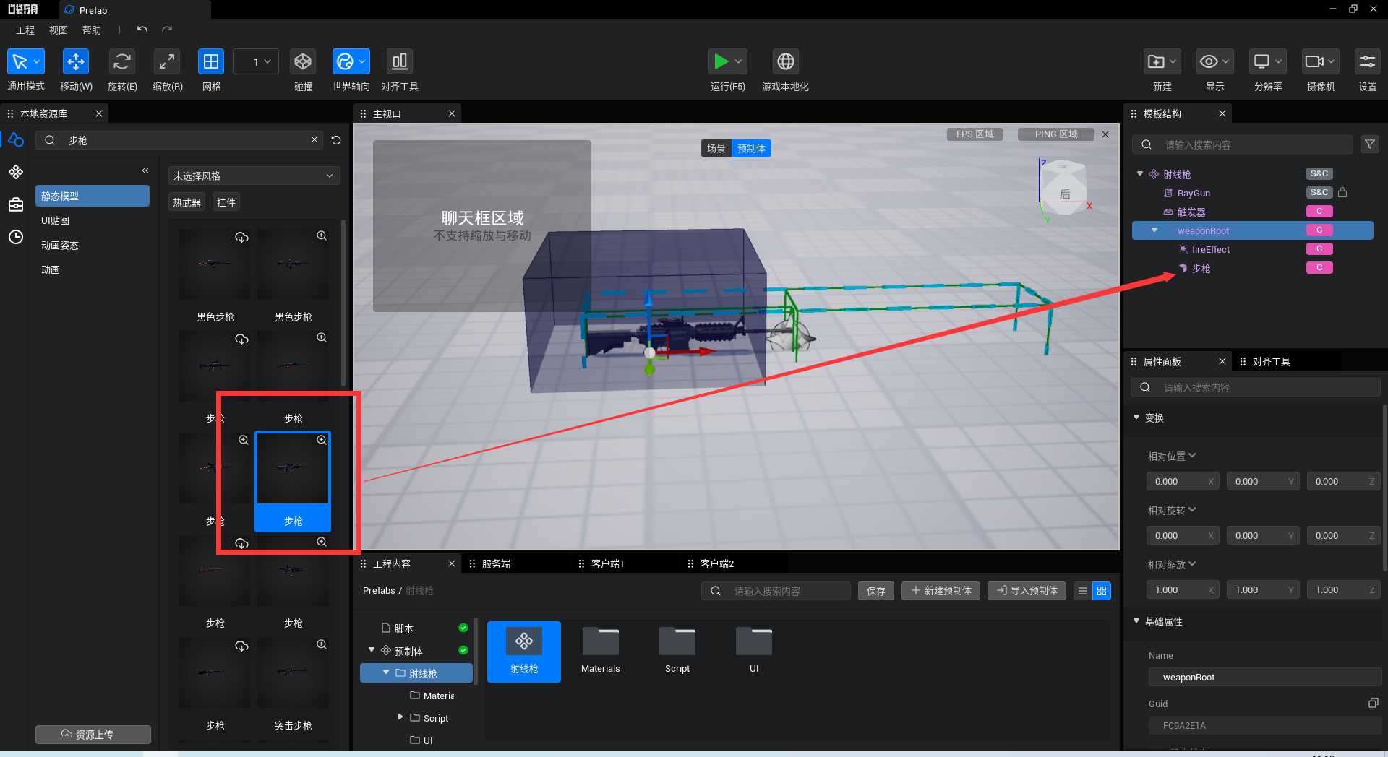Image resolution: width=1388 pixels, height=757 pixels.
Task: Clear the 步枪 search text
Action: coord(314,139)
